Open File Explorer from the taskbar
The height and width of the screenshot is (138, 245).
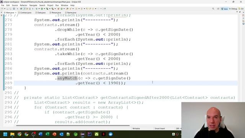coord(12,134)
